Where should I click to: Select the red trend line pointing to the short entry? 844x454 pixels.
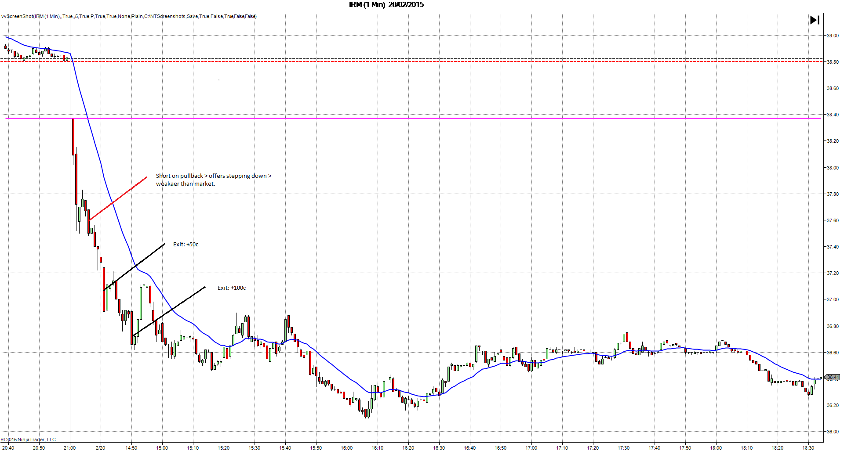click(x=118, y=198)
